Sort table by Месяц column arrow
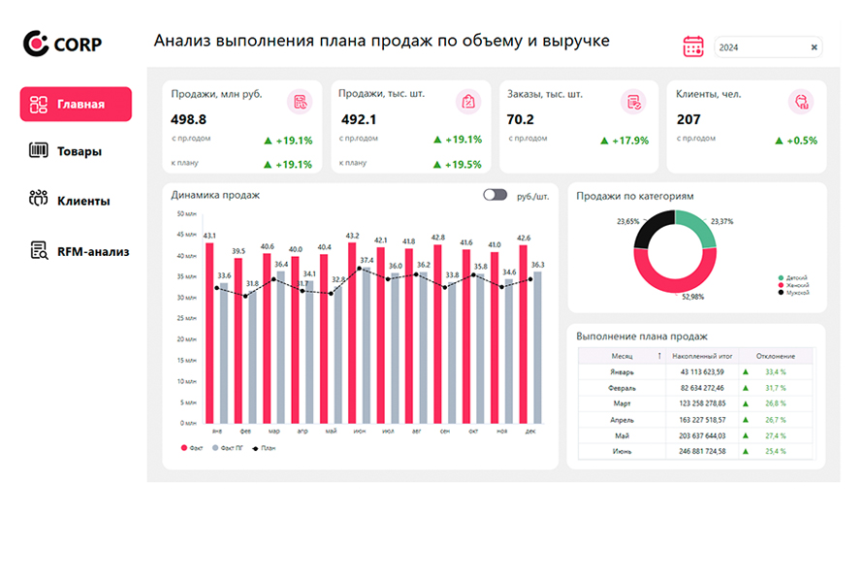Image resolution: width=863 pixels, height=576 pixels. pyautogui.click(x=659, y=356)
